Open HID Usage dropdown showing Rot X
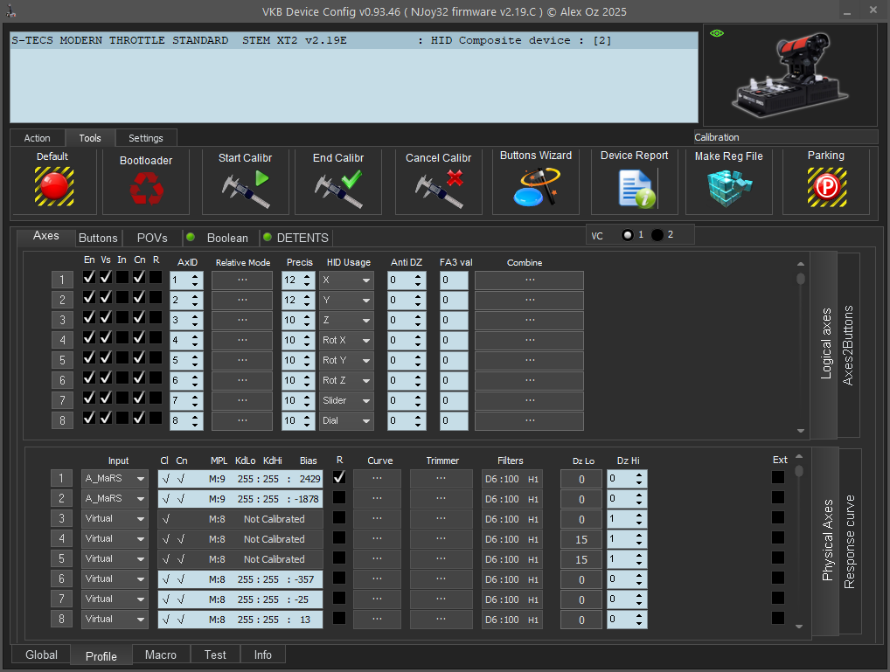 346,340
